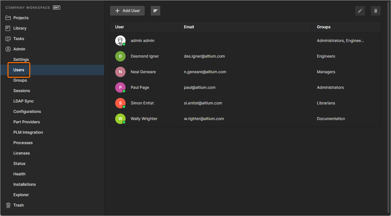Click the Add User button
The image size is (391, 216).
(127, 11)
